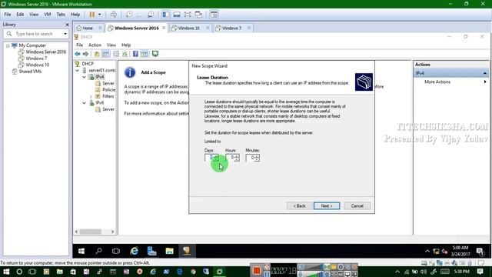
Task: Cancel the New Scope Wizard
Action: [357, 205]
